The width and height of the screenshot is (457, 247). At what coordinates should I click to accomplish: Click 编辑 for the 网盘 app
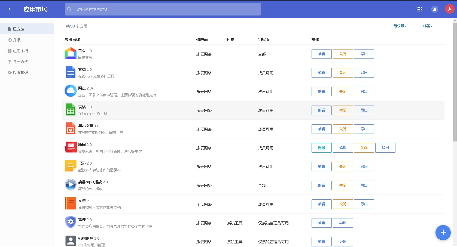pos(322,91)
